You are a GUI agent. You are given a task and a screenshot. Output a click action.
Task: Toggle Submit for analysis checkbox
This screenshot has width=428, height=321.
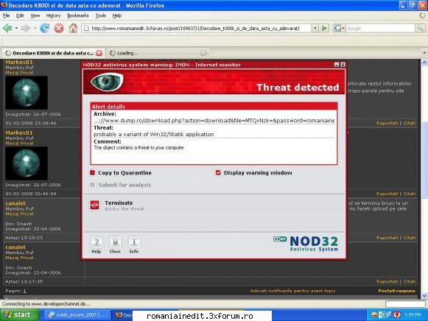(x=93, y=185)
